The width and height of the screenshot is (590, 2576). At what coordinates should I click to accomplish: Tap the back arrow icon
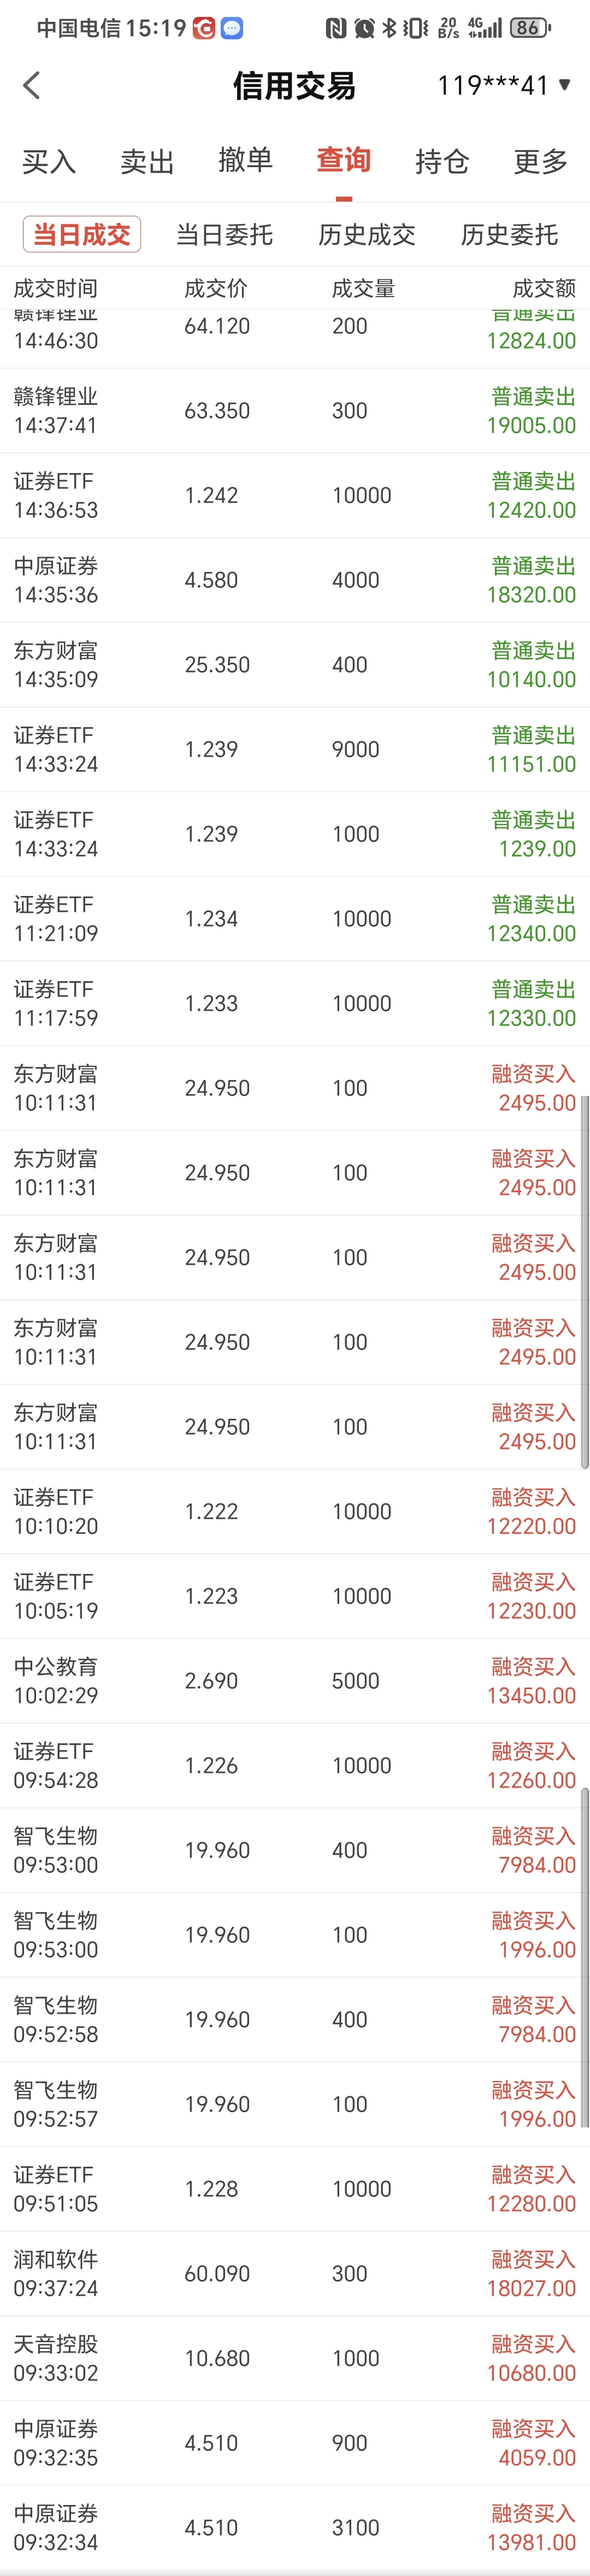(32, 86)
